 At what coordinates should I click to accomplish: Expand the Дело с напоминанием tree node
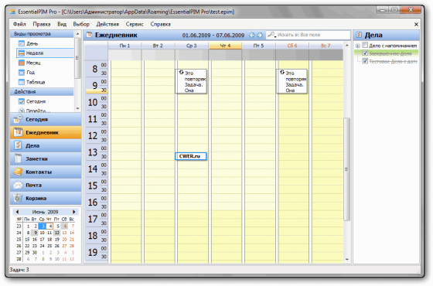tap(358, 46)
